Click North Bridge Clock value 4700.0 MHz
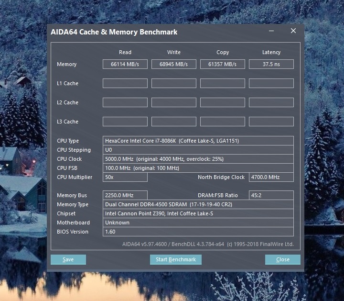Screen dimensions: 344x301 tap(271, 177)
